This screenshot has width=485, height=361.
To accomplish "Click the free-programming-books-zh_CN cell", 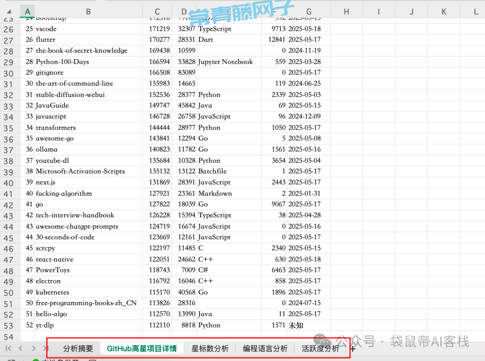I will click(88, 303).
